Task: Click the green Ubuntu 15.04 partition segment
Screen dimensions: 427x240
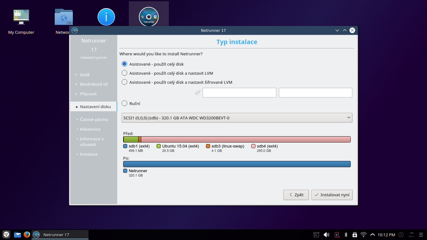Action: (x=131, y=139)
